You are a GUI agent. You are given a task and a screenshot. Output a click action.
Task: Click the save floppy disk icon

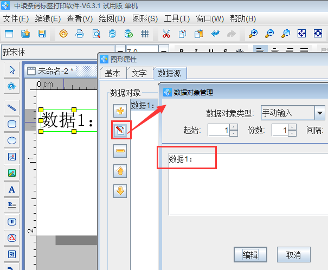click(x=42, y=34)
